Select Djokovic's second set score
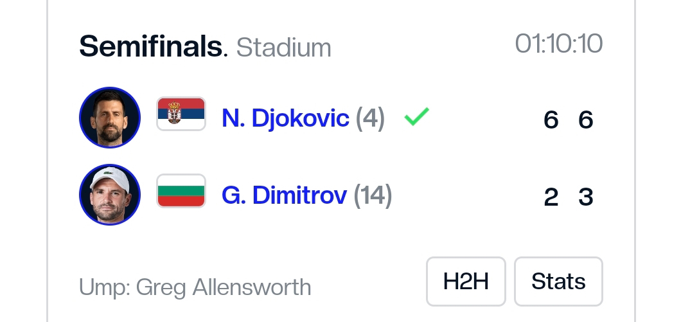 [x=585, y=120]
